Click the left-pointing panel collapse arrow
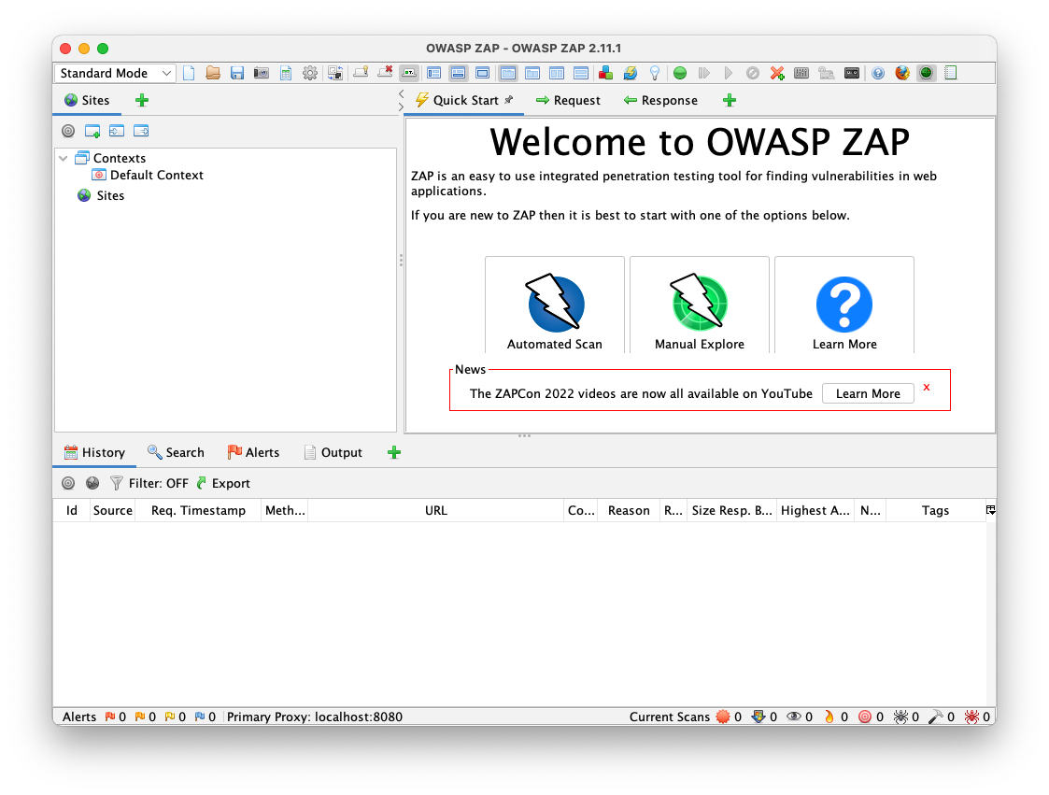 point(401,93)
